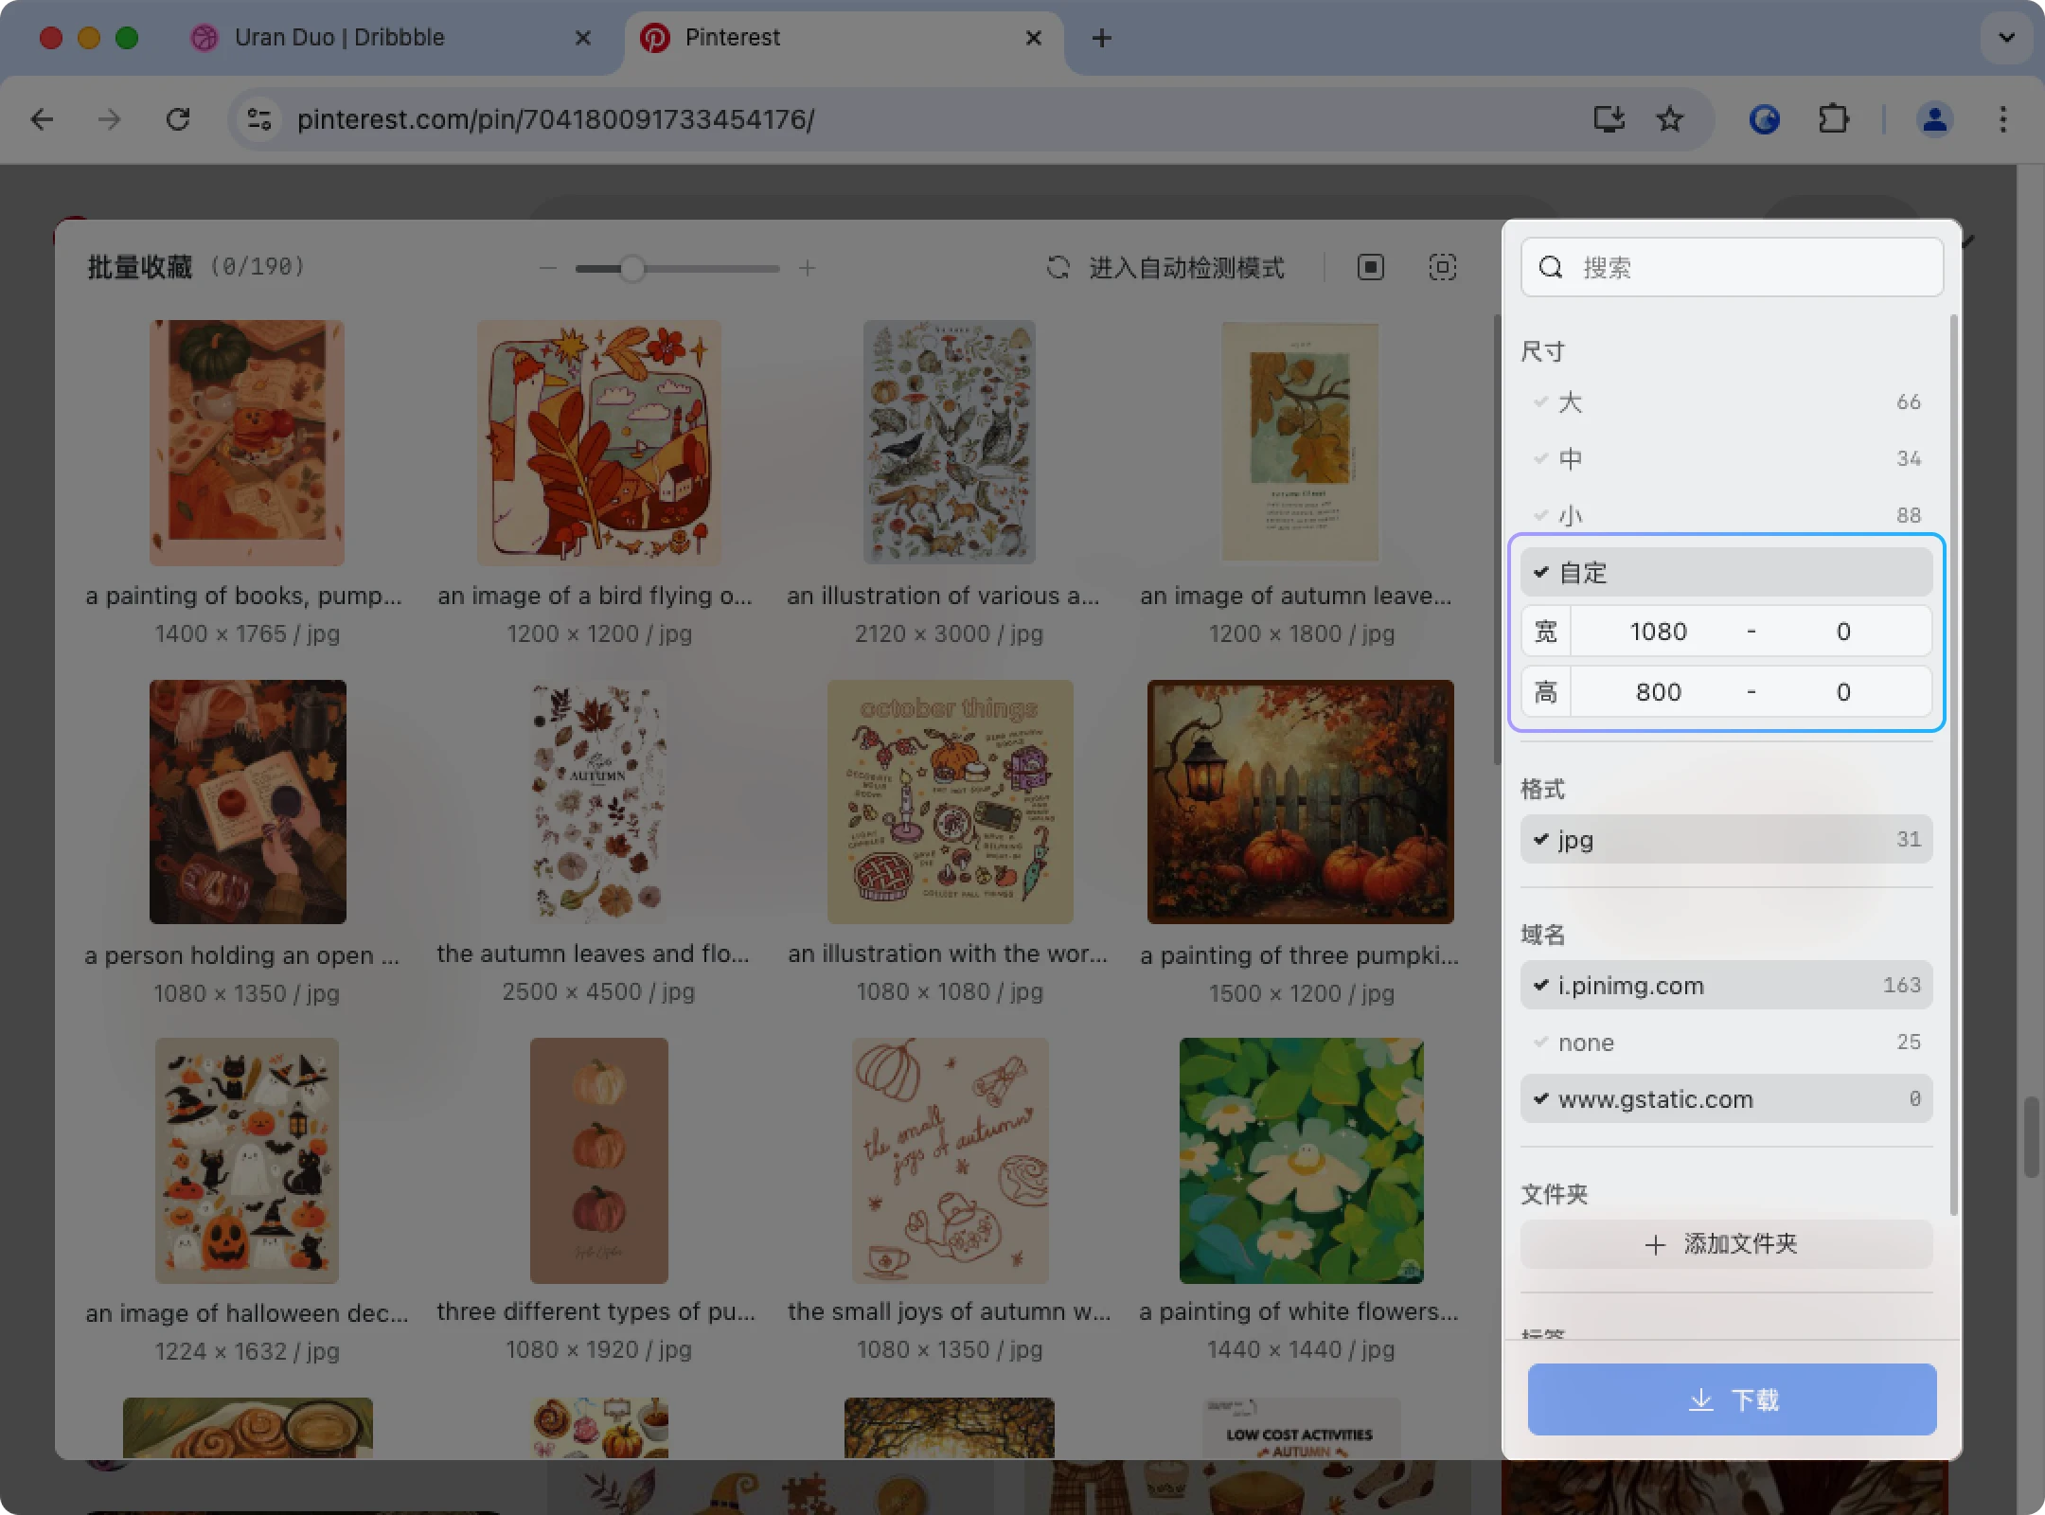Click the maximum width field showing 0
2045x1515 pixels.
pos(1842,632)
